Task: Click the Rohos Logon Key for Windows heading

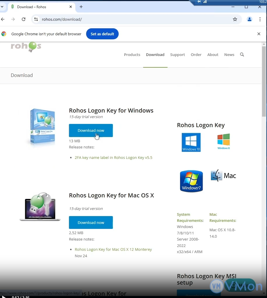Action: pos(111,111)
